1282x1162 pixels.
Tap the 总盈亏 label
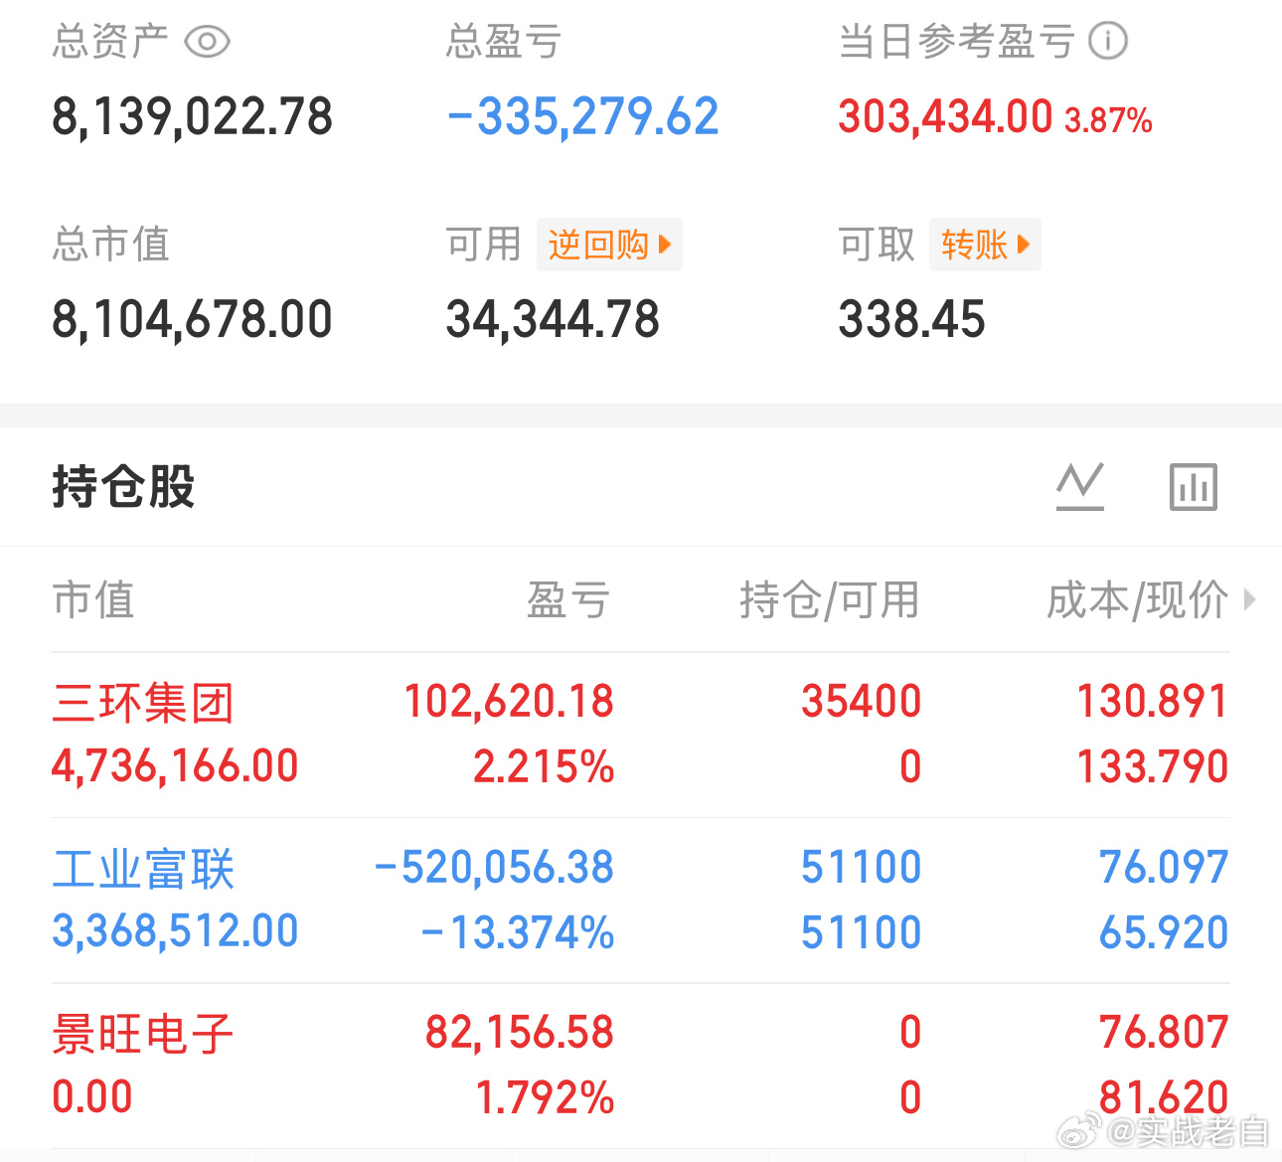[x=504, y=42]
